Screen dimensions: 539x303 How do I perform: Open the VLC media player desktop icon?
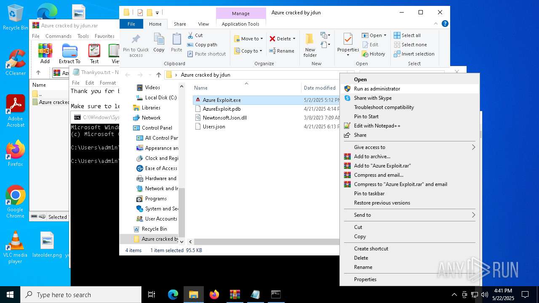[15, 247]
